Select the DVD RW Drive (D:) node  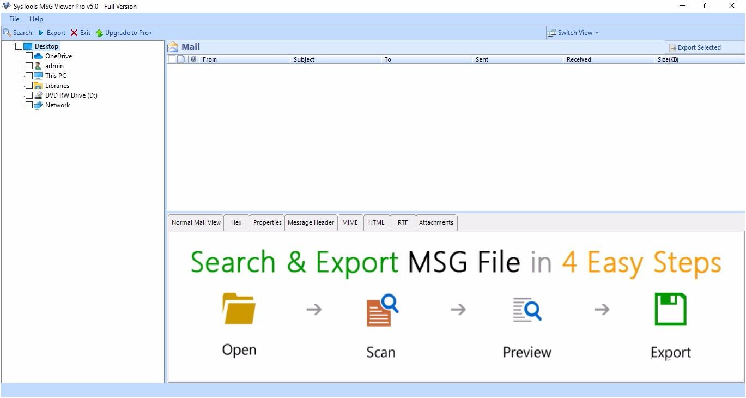pos(71,95)
